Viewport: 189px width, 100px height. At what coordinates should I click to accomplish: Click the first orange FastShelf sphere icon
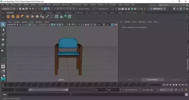click(x=8, y=16)
